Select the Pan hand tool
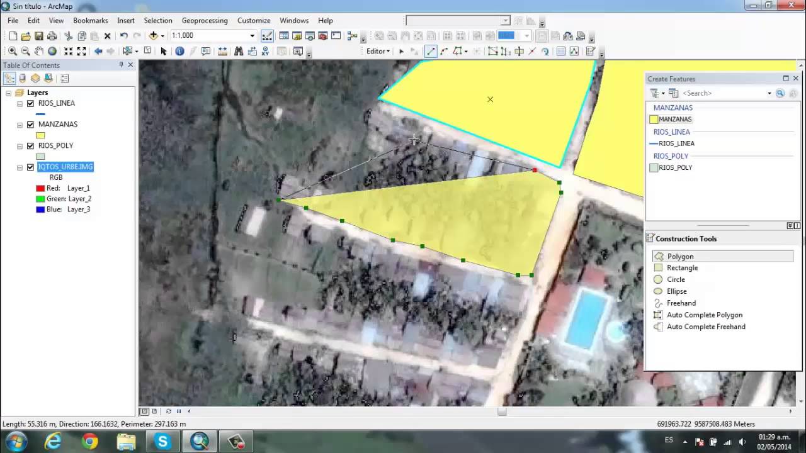806x453 pixels. 39,51
